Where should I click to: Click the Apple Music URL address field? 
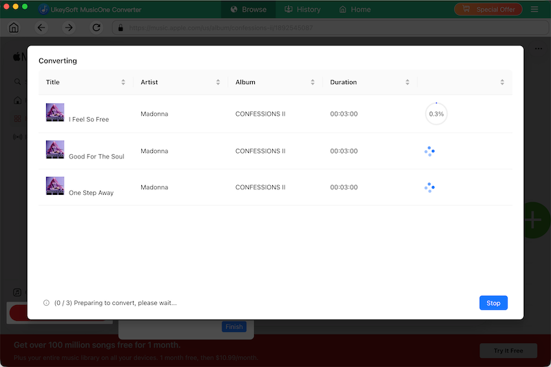tap(331, 28)
